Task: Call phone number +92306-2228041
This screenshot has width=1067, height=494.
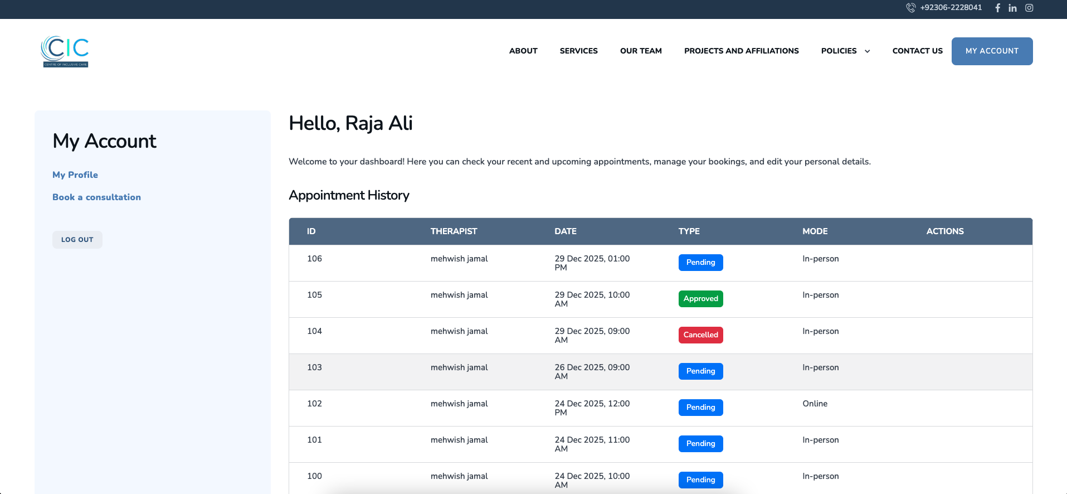Action: (x=951, y=8)
